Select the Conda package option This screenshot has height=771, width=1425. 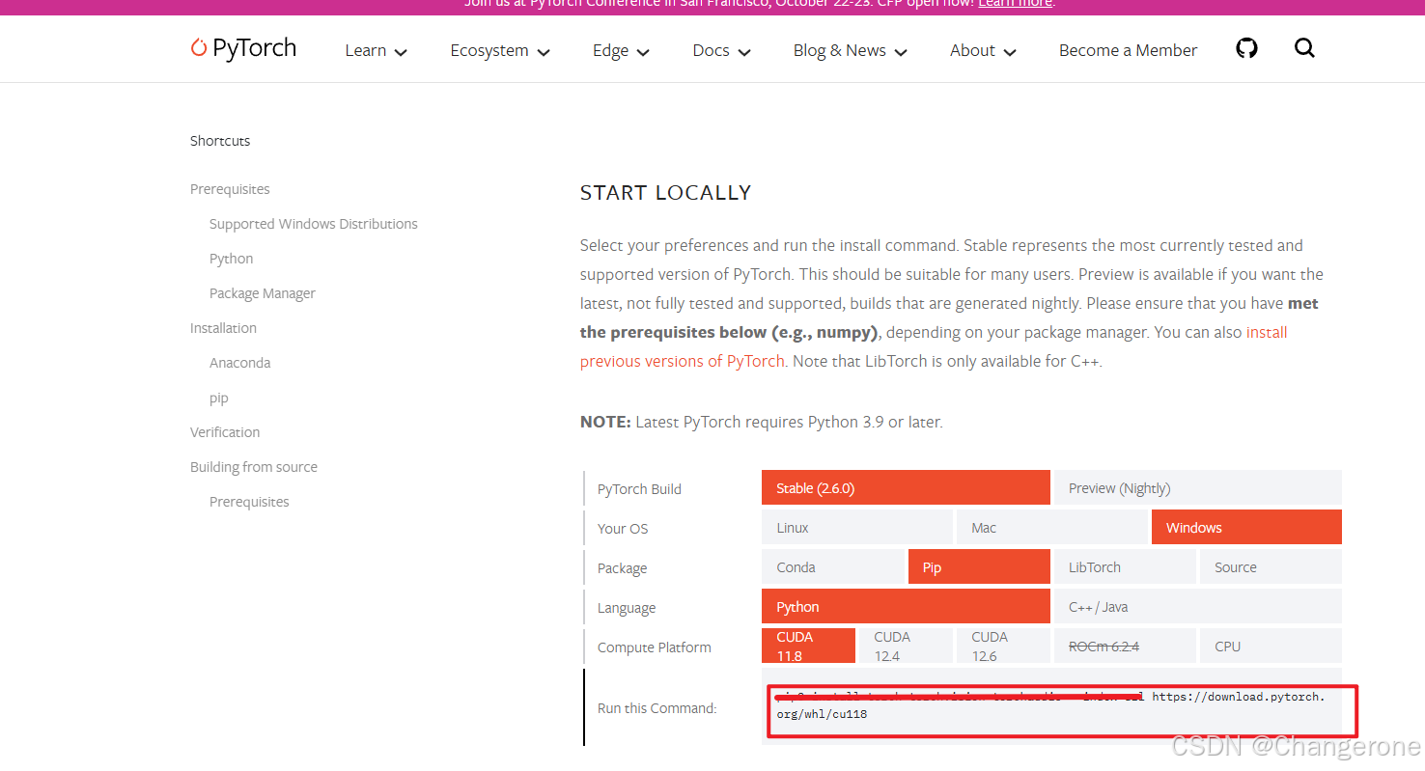[x=833, y=566]
